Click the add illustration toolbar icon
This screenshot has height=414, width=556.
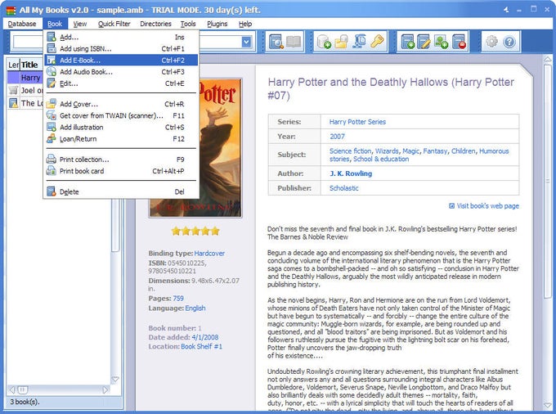coord(441,42)
